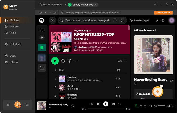Open the Your Library sidebar icon
This screenshot has height=113, width=177.
[x=42, y=30]
